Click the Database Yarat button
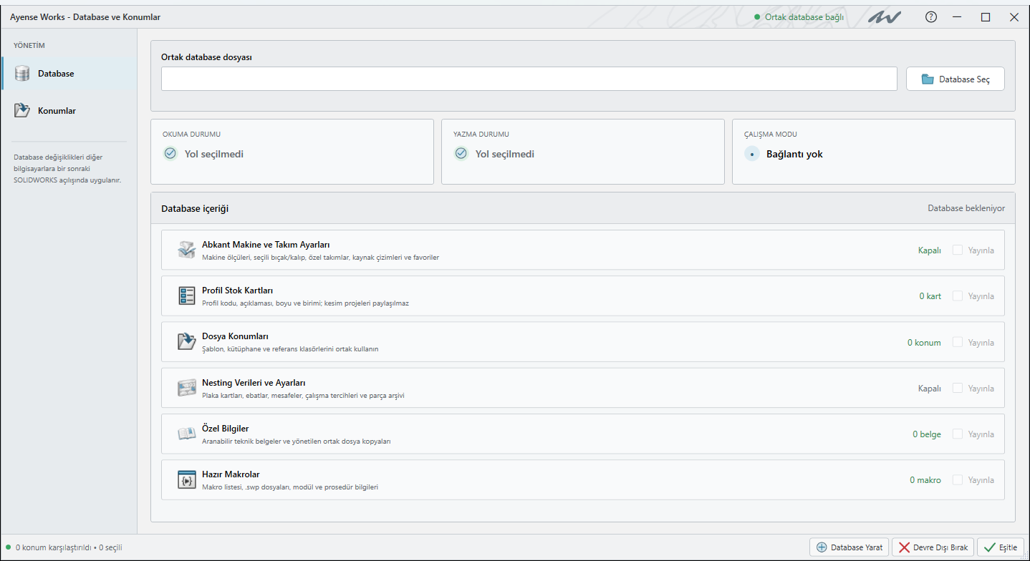The height and width of the screenshot is (561, 1030). [x=849, y=547]
